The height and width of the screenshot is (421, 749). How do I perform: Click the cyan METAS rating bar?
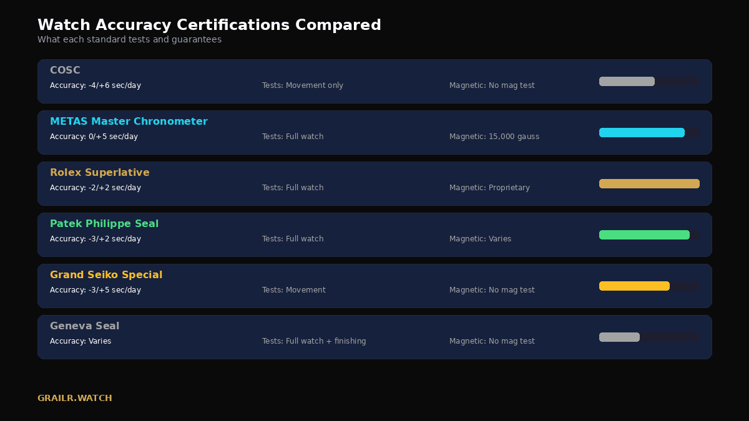coord(642,132)
